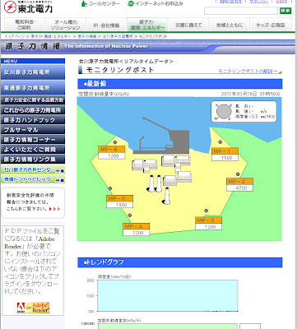Select 女川原子力発電所 in the left menu

33,72
